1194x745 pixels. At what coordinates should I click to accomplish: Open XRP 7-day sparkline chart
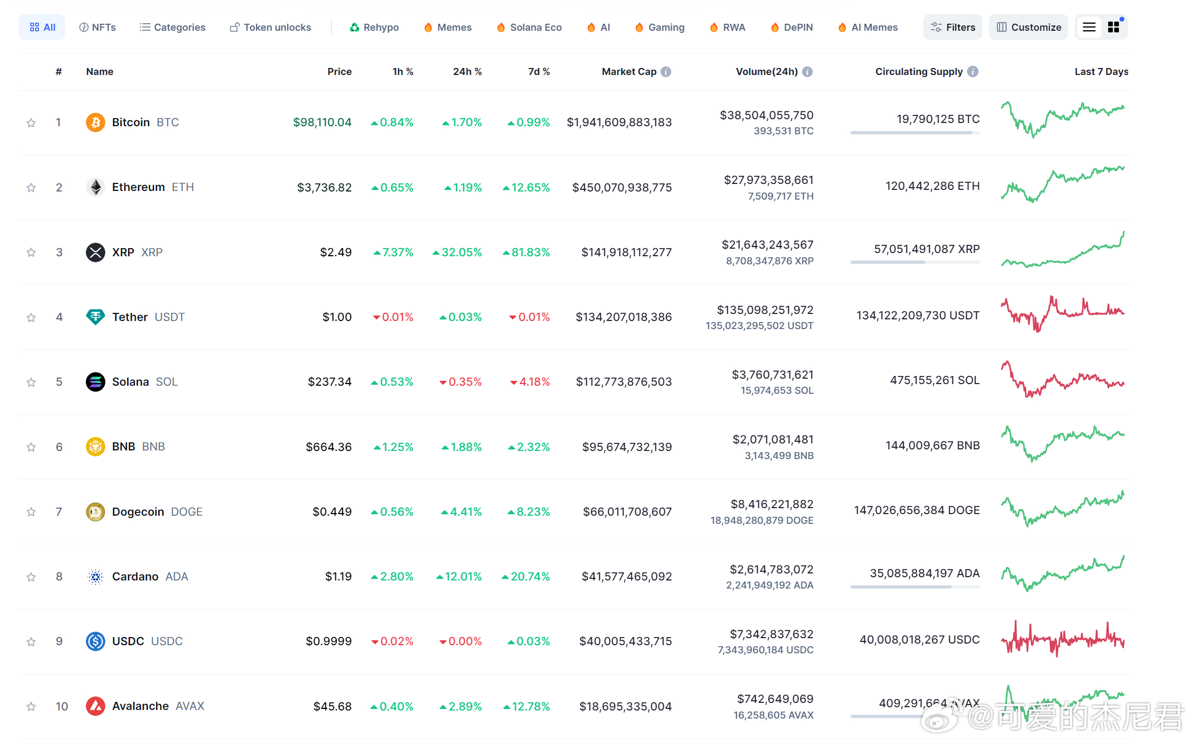pyautogui.click(x=1063, y=249)
